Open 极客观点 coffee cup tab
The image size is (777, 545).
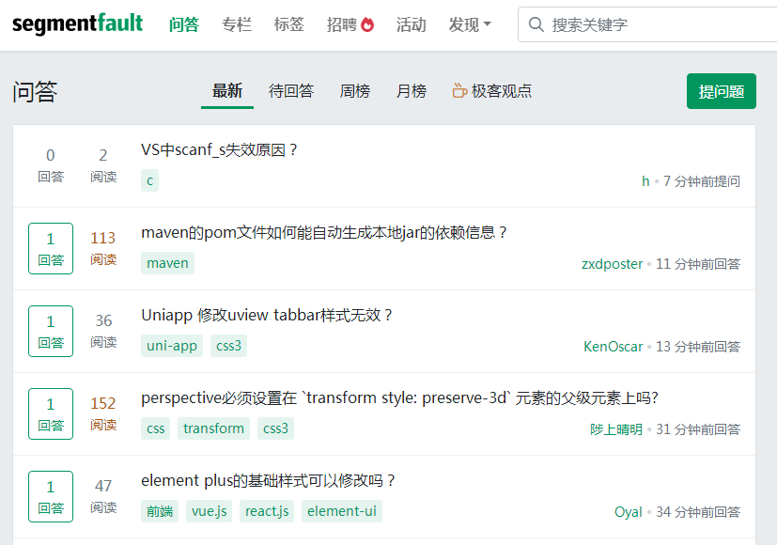pos(492,91)
